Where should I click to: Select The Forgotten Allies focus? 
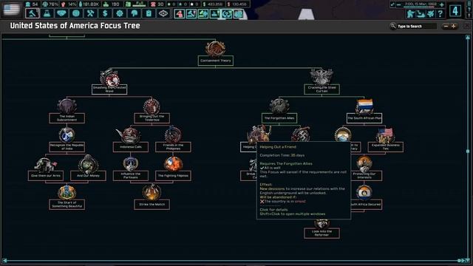coord(279,118)
